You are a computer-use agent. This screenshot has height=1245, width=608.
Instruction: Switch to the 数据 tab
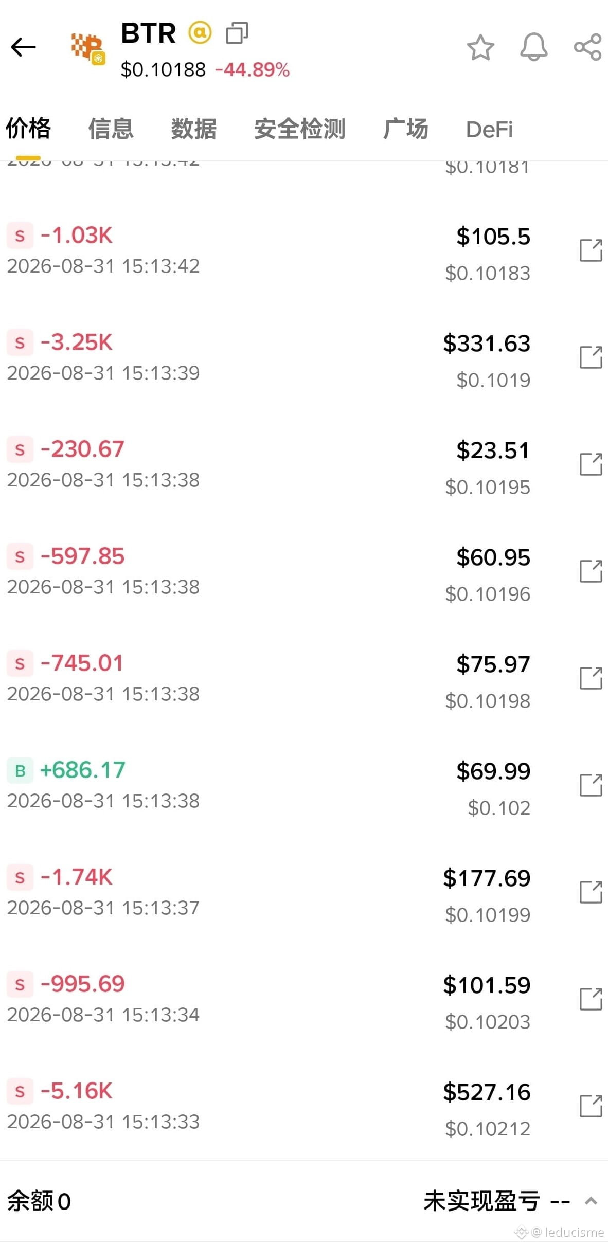(x=194, y=129)
